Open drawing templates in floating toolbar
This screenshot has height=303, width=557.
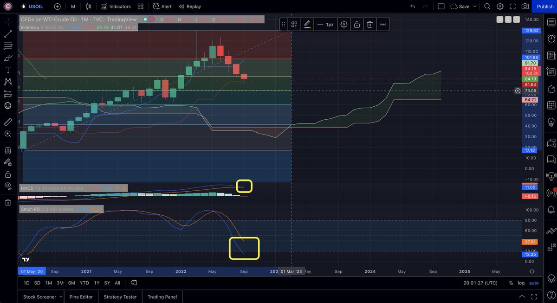[x=294, y=24]
